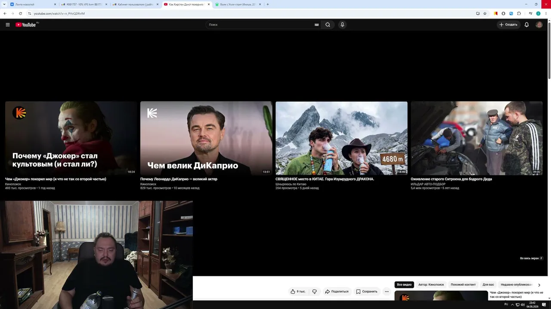The height and width of the screenshot is (309, 551).
Task: Switch the RU input language
Action: click(x=506, y=304)
